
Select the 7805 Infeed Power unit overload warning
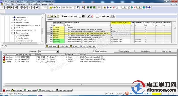92,62
